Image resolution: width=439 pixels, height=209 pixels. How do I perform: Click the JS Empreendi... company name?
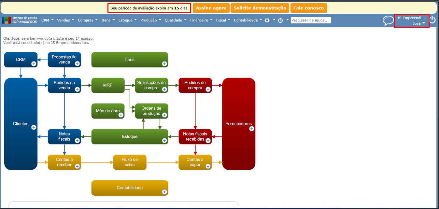point(411,18)
